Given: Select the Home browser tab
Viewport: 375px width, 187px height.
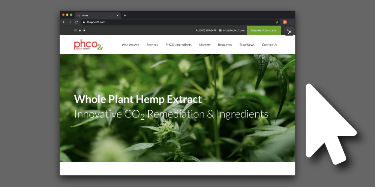Looking at the screenshot, I should [97, 15].
